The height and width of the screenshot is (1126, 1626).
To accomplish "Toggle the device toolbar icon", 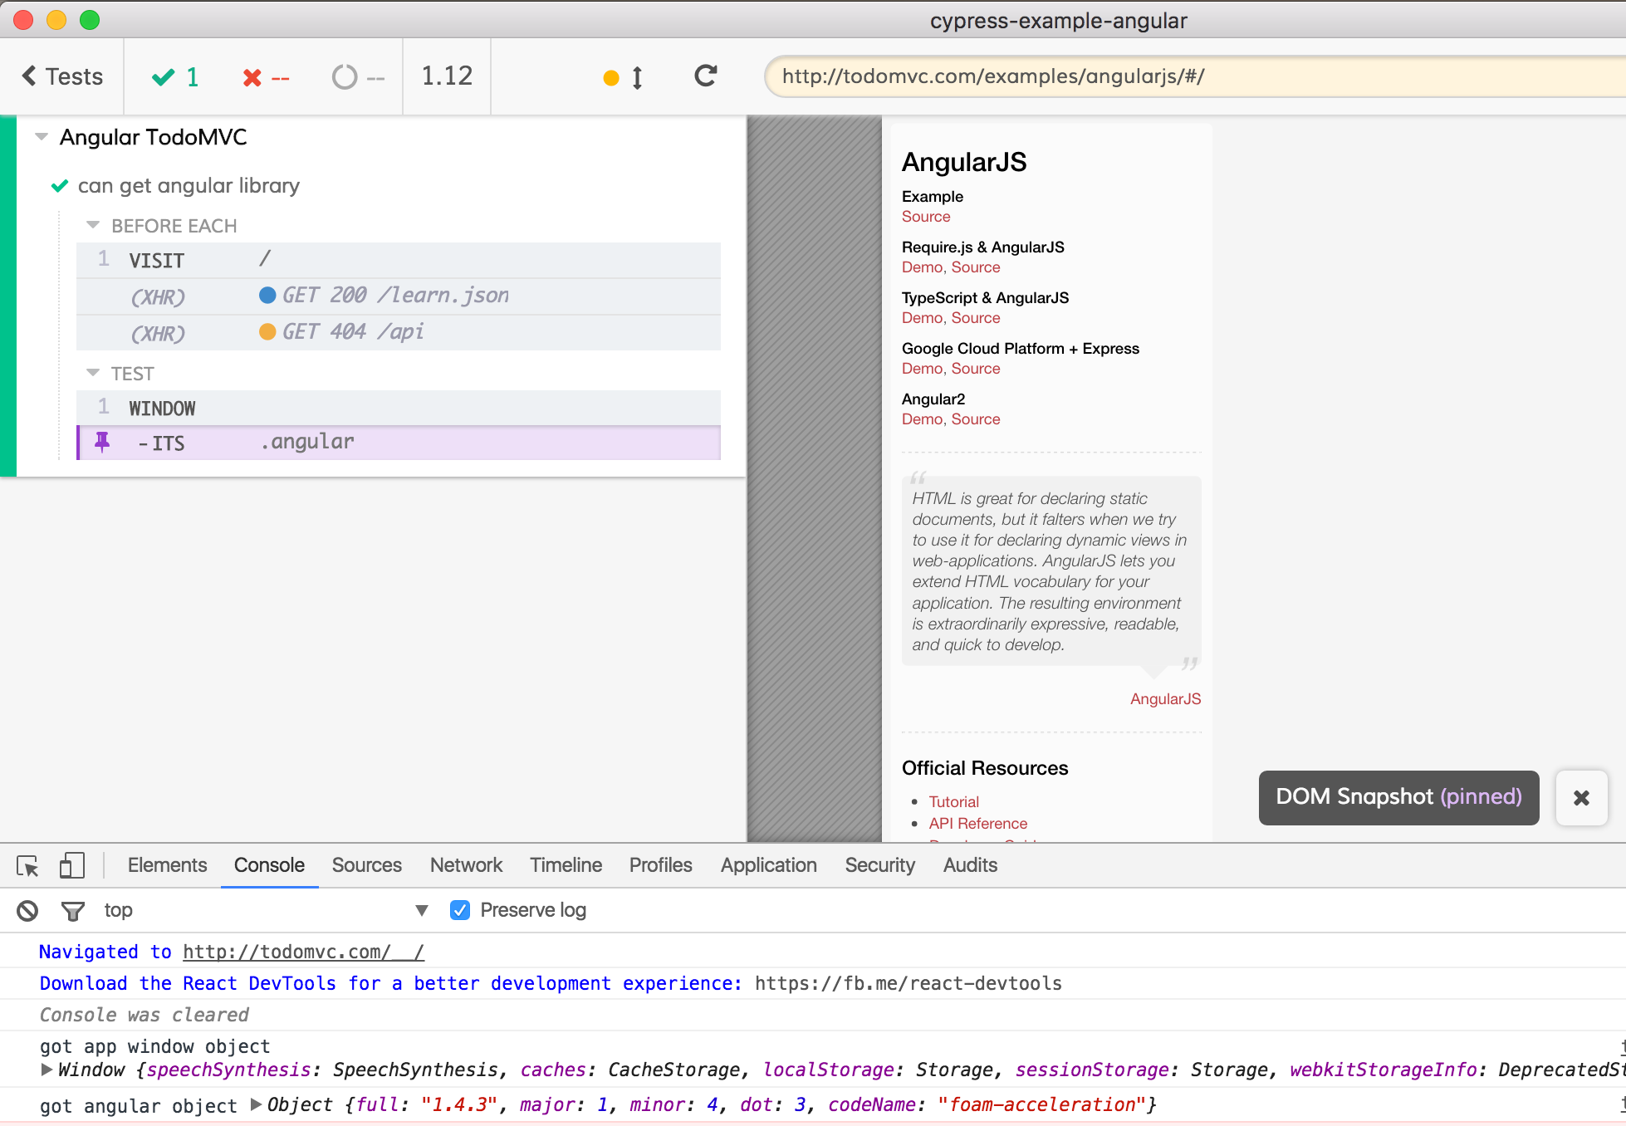I will click(x=72, y=866).
